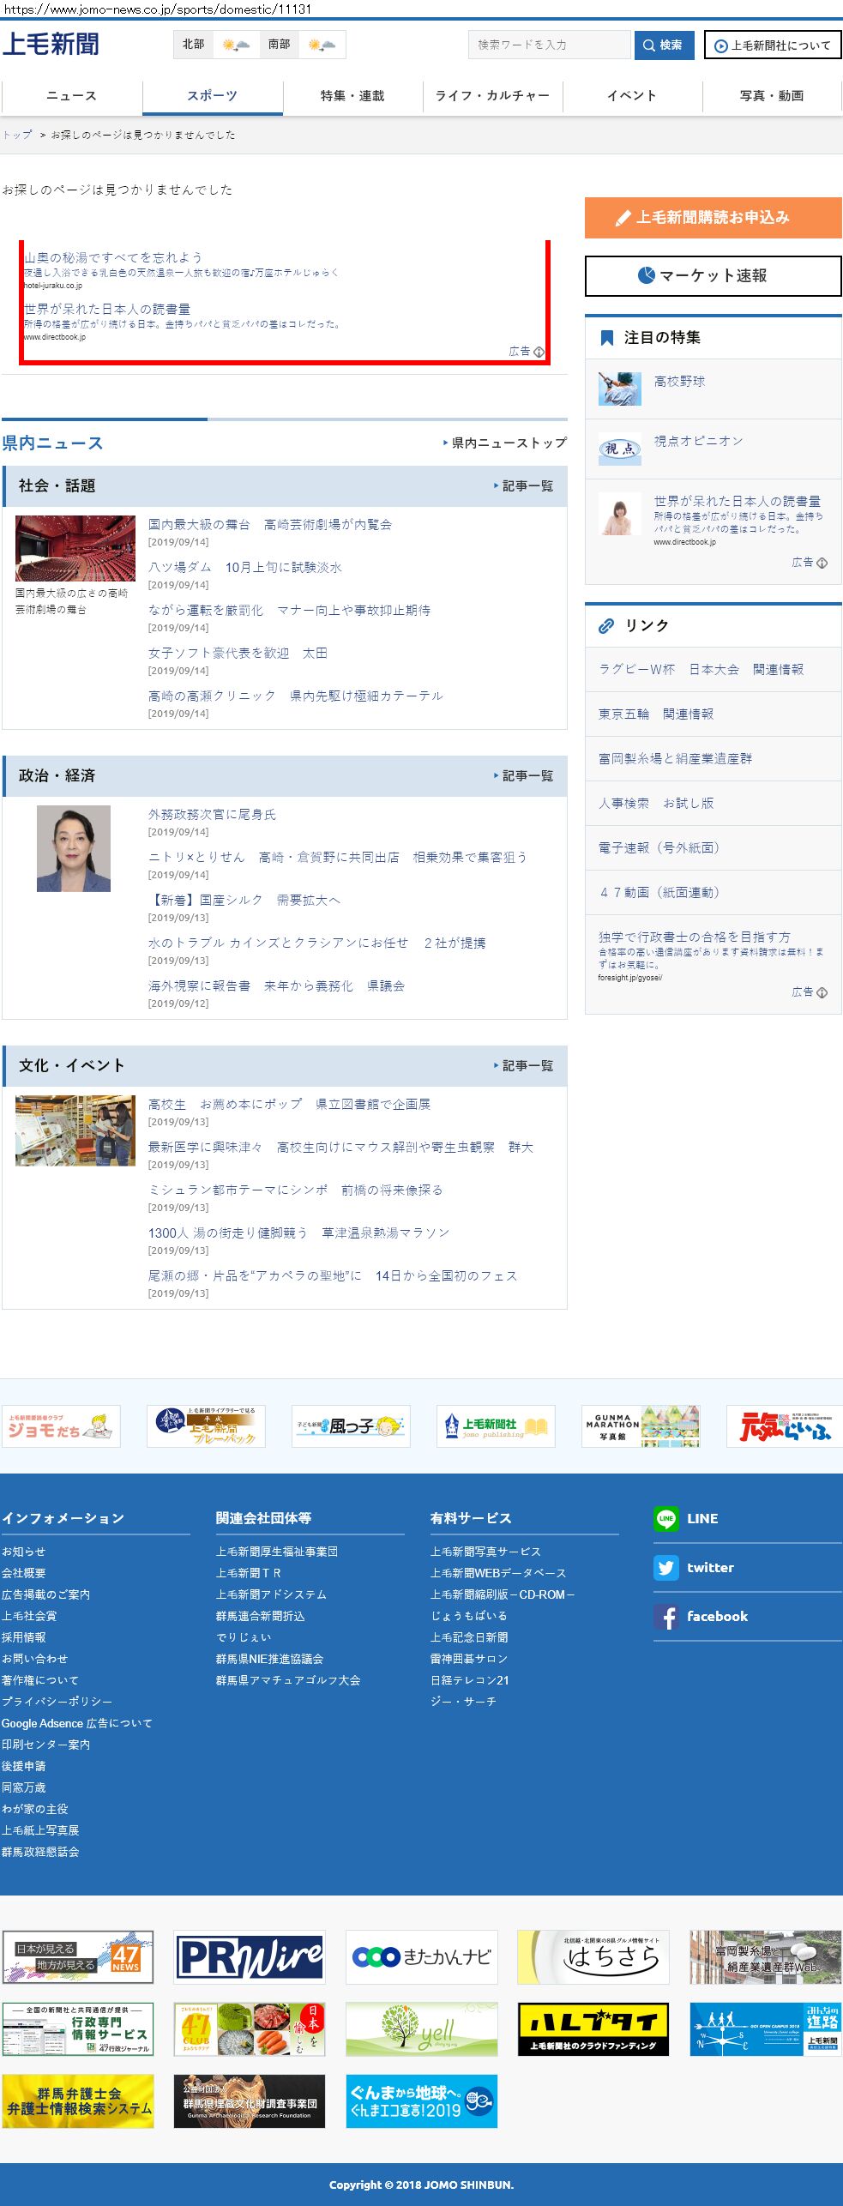Viewport: 843px width, 2206px height.
Task: Click the 上毛新聞 site logo
Action: pos(51,44)
